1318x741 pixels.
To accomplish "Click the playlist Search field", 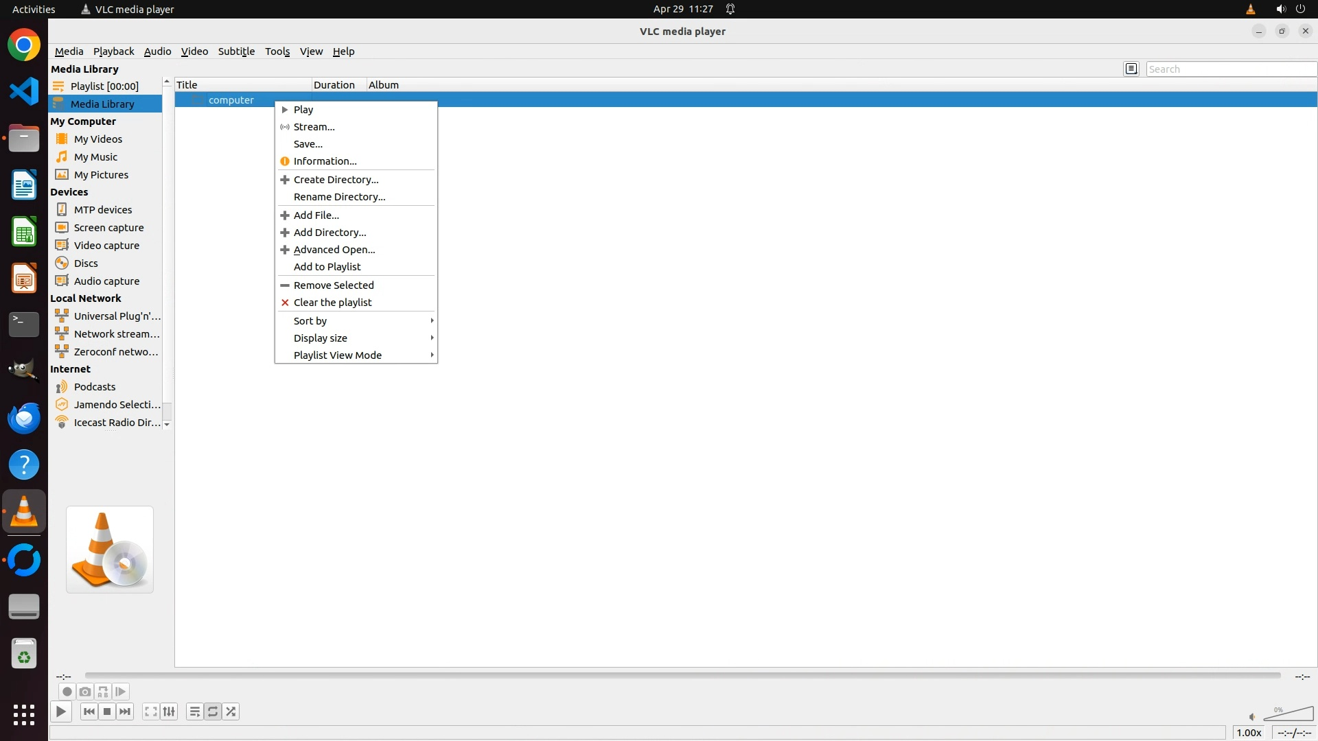I will (1230, 69).
